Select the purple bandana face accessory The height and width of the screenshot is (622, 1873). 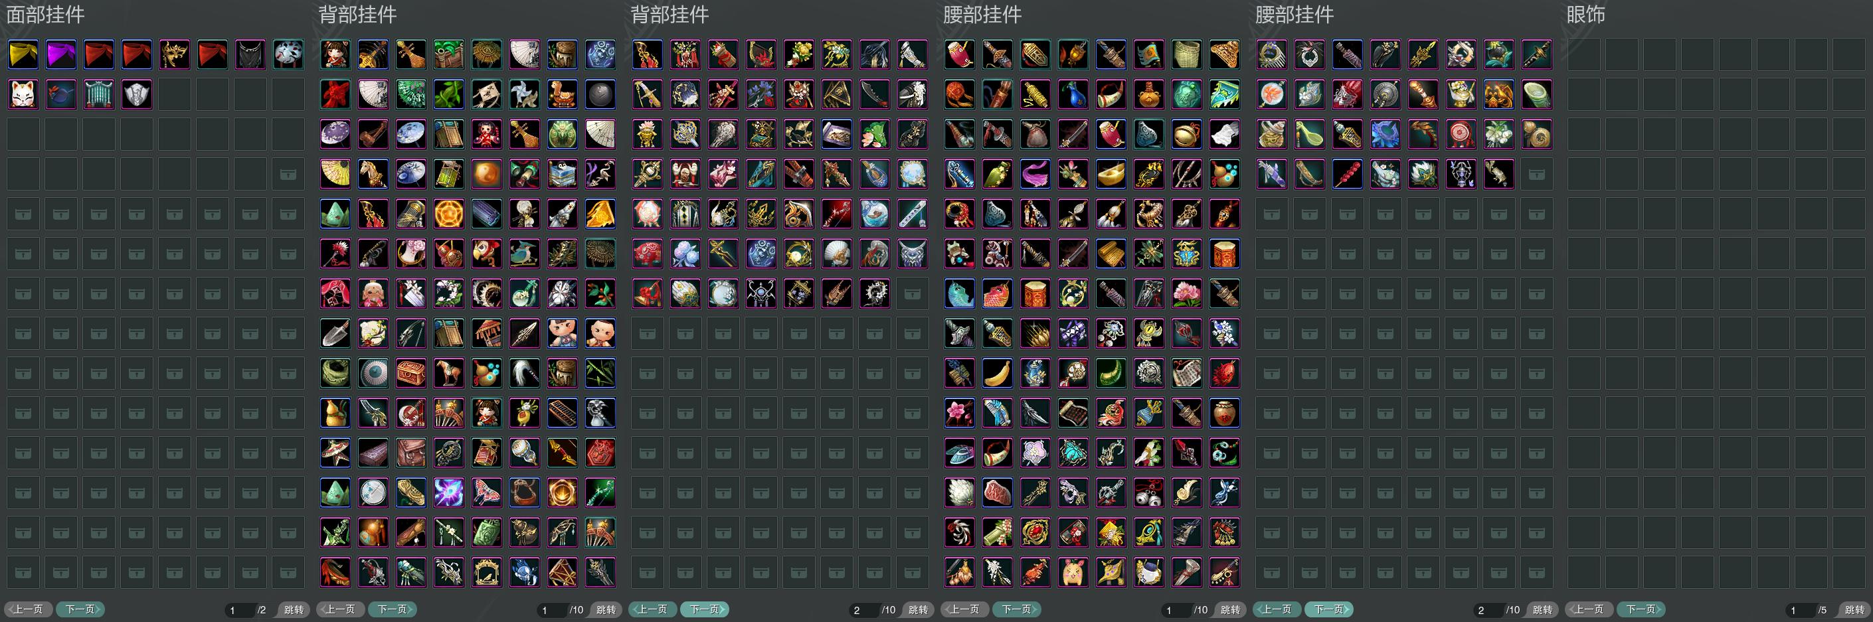click(x=61, y=54)
